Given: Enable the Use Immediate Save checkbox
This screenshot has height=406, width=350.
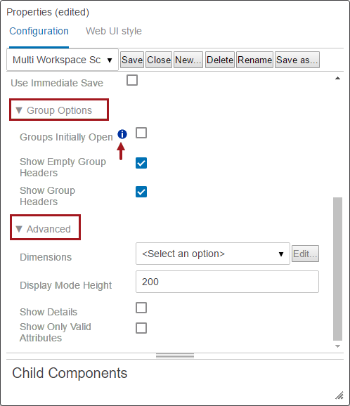Looking at the screenshot, I should click(132, 80).
